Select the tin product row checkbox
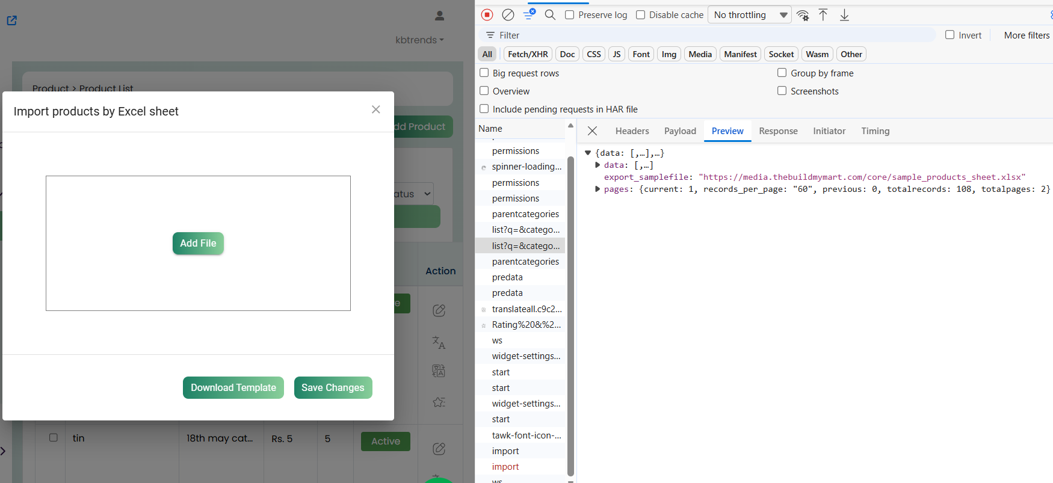The height and width of the screenshot is (483, 1053). click(x=54, y=437)
